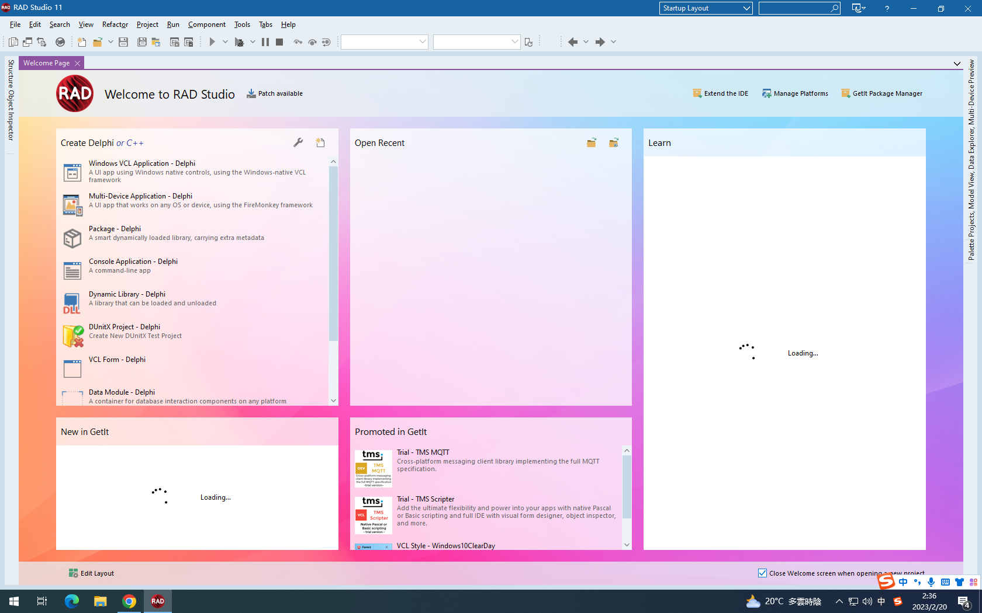The image size is (982, 613).
Task: Click the Run play triangle icon
Action: point(212,42)
